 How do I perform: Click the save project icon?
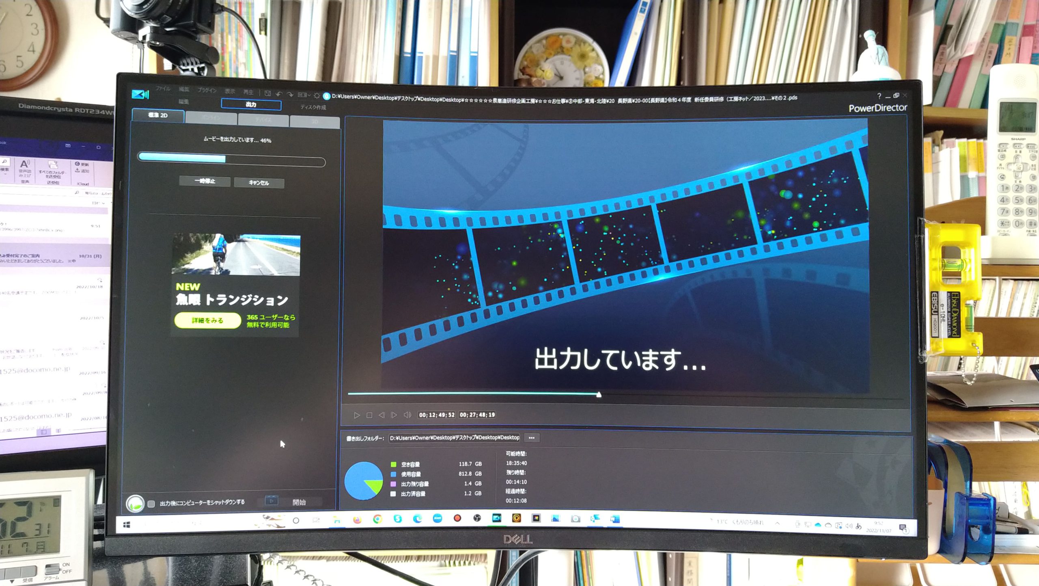268,93
